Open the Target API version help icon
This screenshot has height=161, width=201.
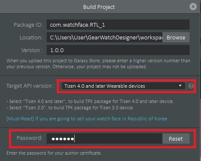click(x=191, y=86)
